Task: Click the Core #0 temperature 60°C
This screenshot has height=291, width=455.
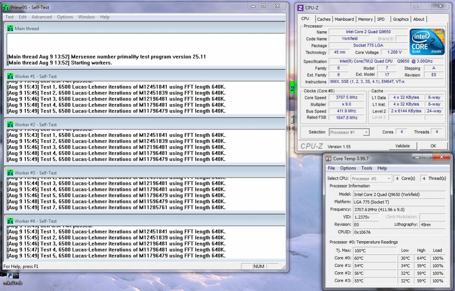Action: point(374,258)
